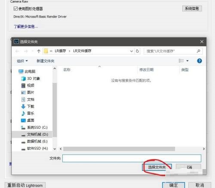
Task: Select the 数据机械 (E:) drive
Action: (34, 141)
